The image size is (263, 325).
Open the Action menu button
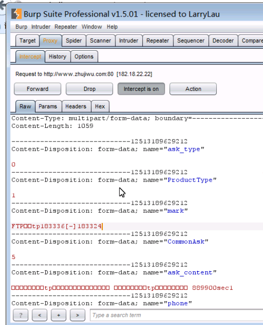coord(193,89)
